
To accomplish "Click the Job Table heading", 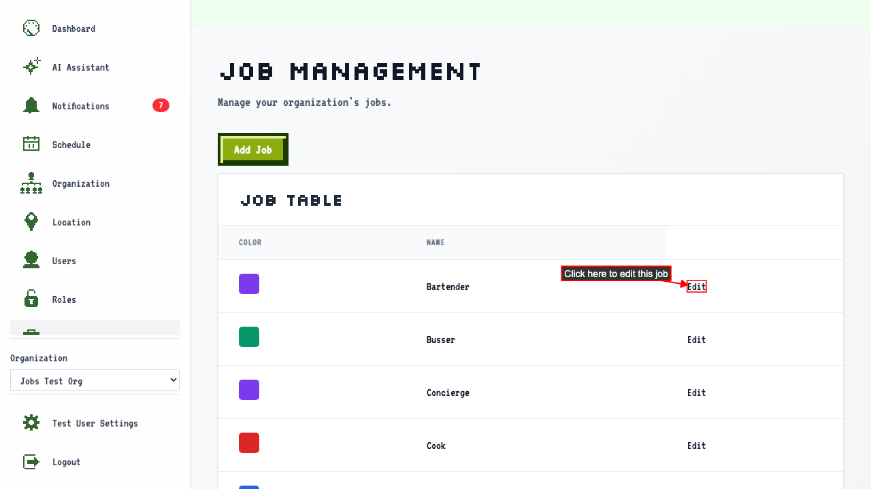I will [292, 200].
